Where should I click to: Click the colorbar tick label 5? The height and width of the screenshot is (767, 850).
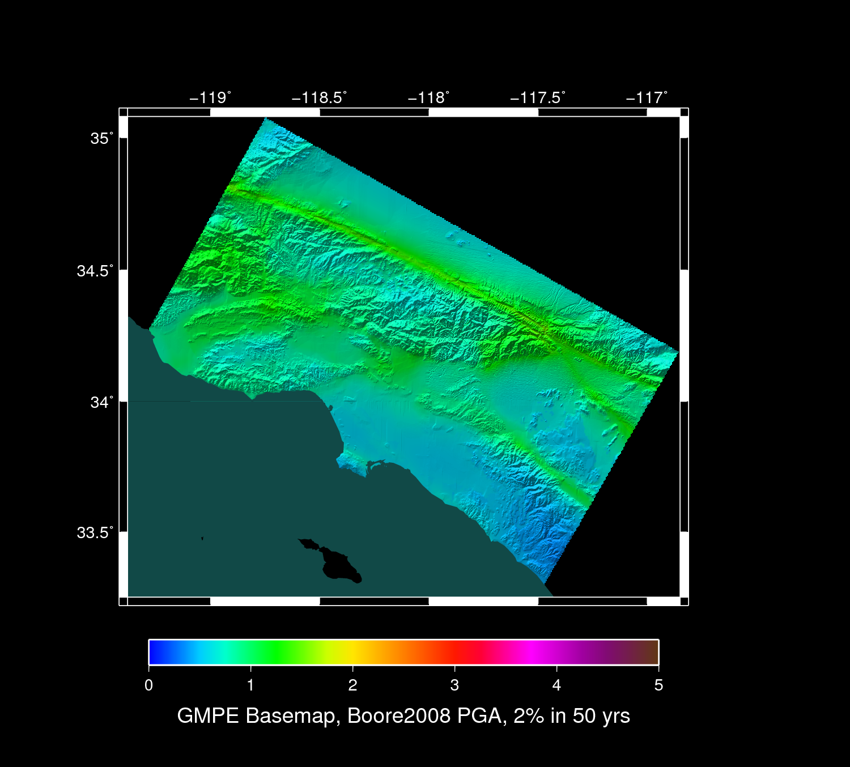[x=658, y=685]
